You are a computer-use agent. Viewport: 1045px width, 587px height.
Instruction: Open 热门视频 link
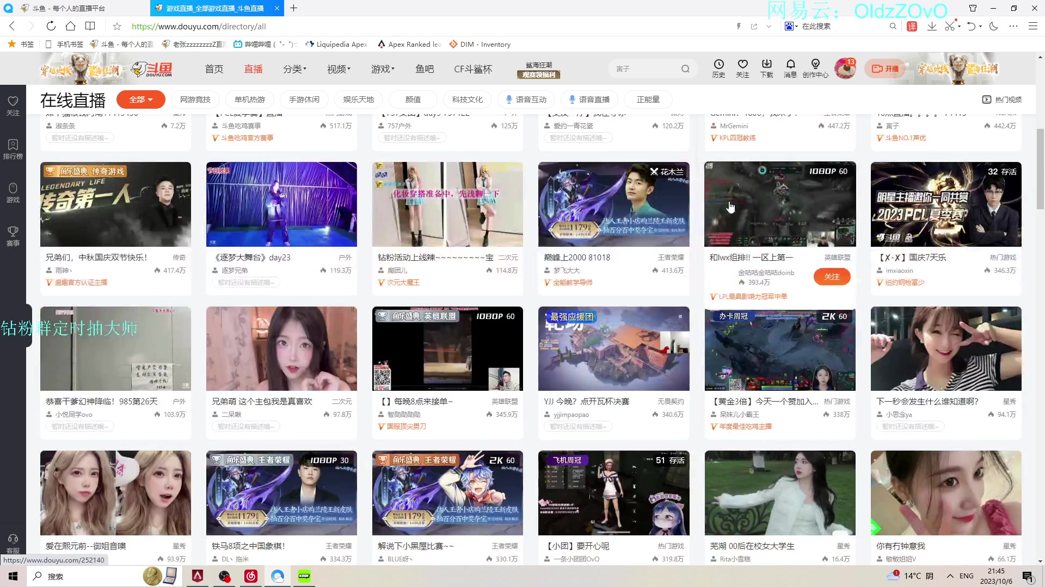[x=1002, y=99]
